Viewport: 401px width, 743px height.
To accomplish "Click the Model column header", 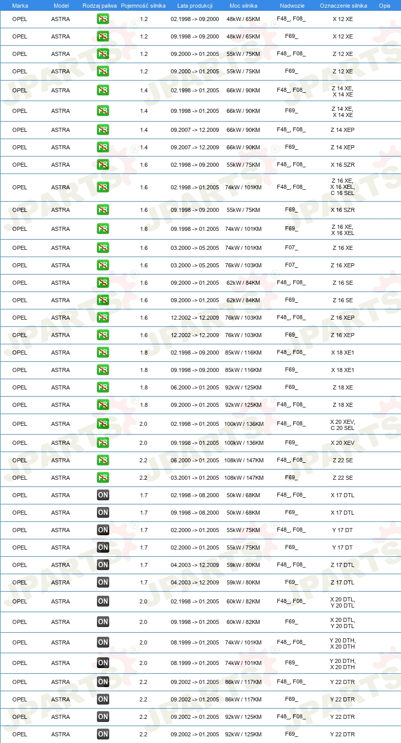I will click(x=61, y=6).
